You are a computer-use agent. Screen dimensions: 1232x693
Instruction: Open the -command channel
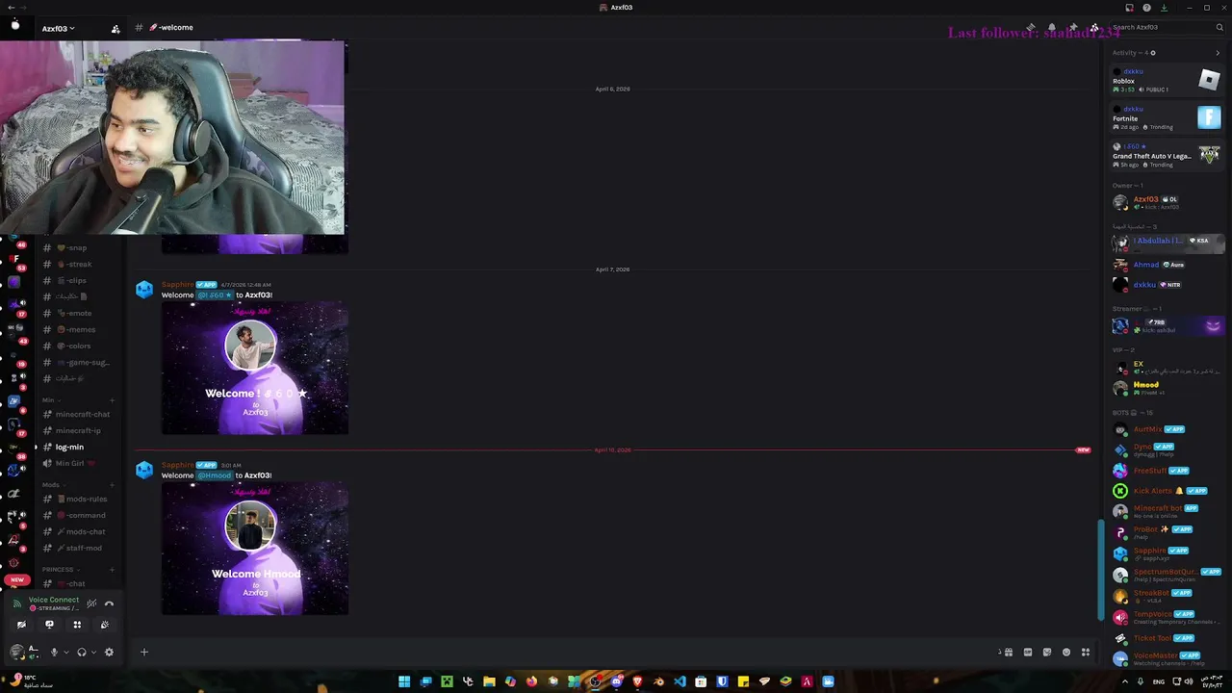click(x=80, y=515)
